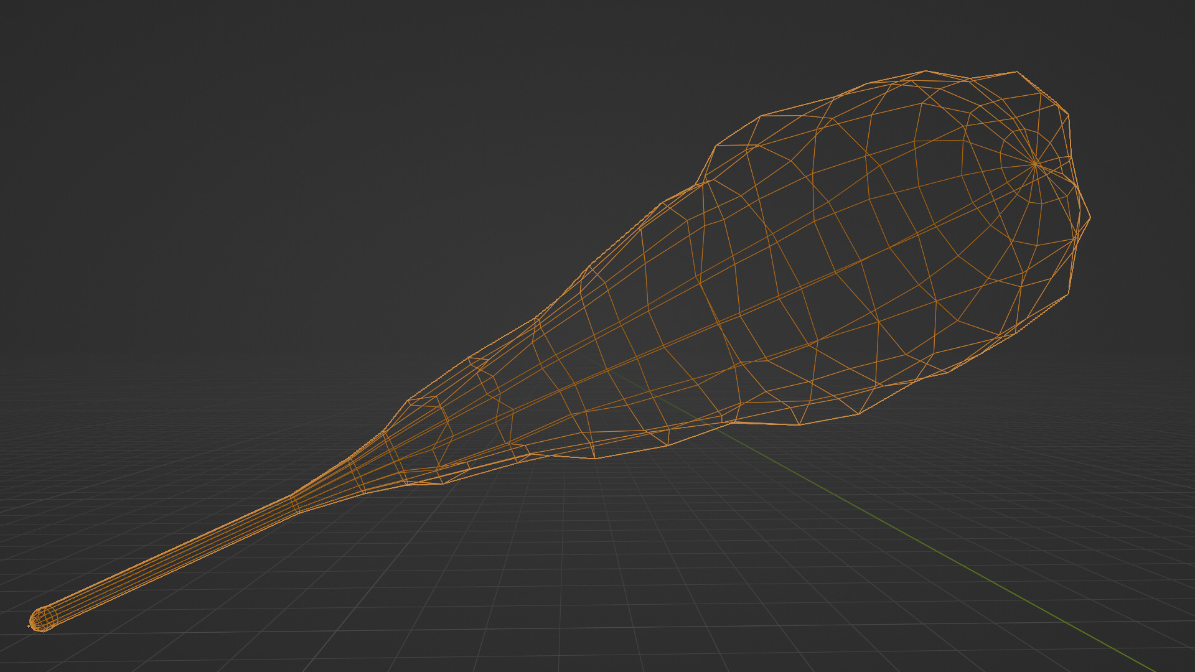Select the top-right corner vertex of mesh outline
The width and height of the screenshot is (1195, 672).
[x=1017, y=72]
